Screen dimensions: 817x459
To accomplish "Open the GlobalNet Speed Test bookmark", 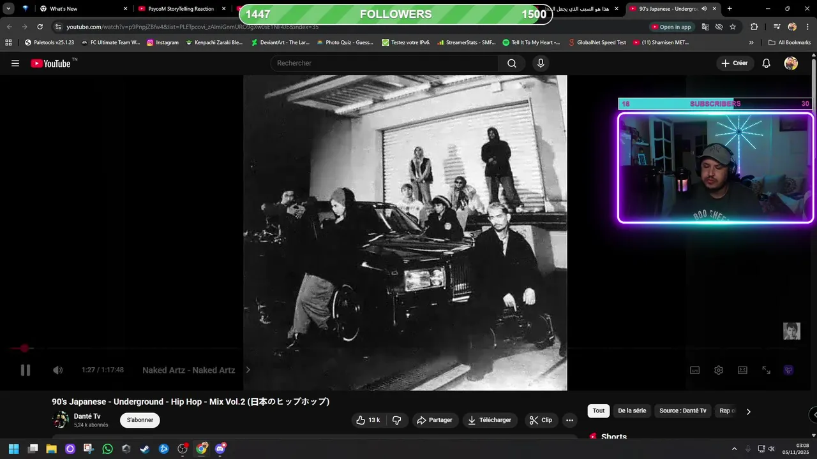I will pos(597,43).
